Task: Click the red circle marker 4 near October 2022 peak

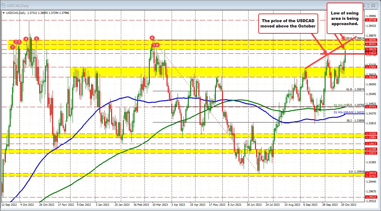Action: coord(26,39)
